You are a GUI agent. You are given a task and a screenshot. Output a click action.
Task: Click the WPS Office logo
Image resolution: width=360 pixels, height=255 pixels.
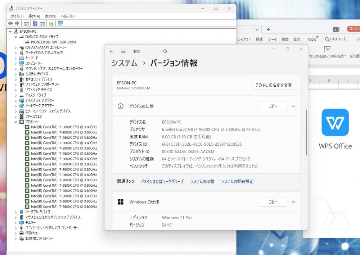click(335, 122)
